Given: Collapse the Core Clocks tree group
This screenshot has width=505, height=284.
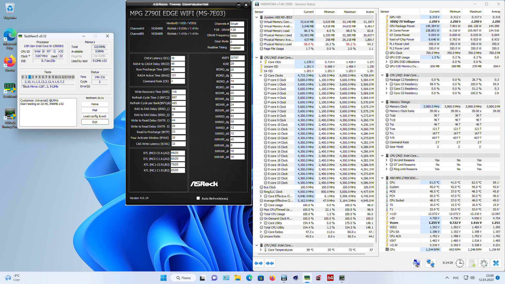Looking at the screenshot, I should click(261, 75).
